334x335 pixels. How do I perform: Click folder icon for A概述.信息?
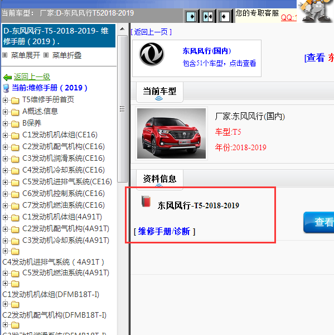coord(15,112)
